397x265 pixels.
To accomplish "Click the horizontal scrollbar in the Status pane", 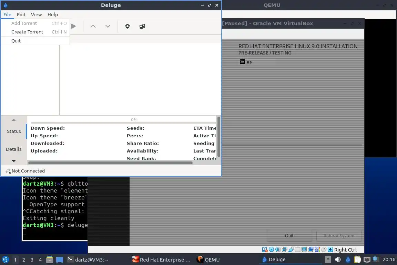I will pyautogui.click(x=110, y=163).
